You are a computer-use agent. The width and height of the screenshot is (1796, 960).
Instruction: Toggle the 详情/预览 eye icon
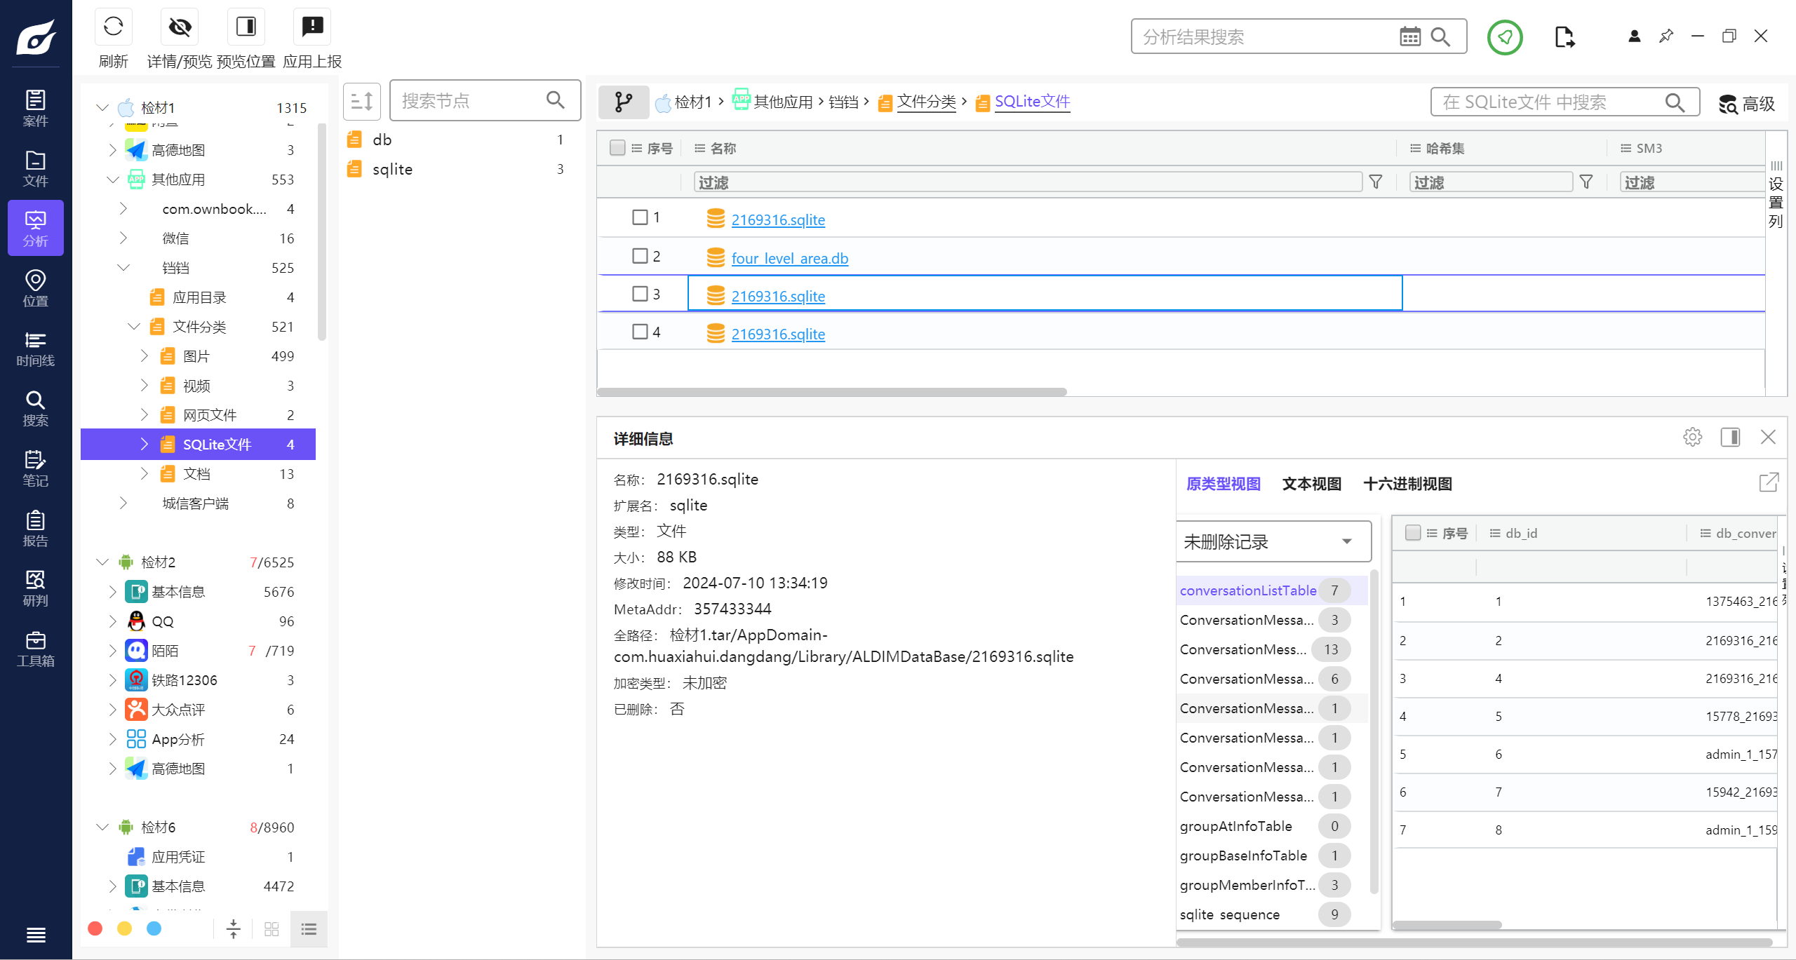[180, 27]
